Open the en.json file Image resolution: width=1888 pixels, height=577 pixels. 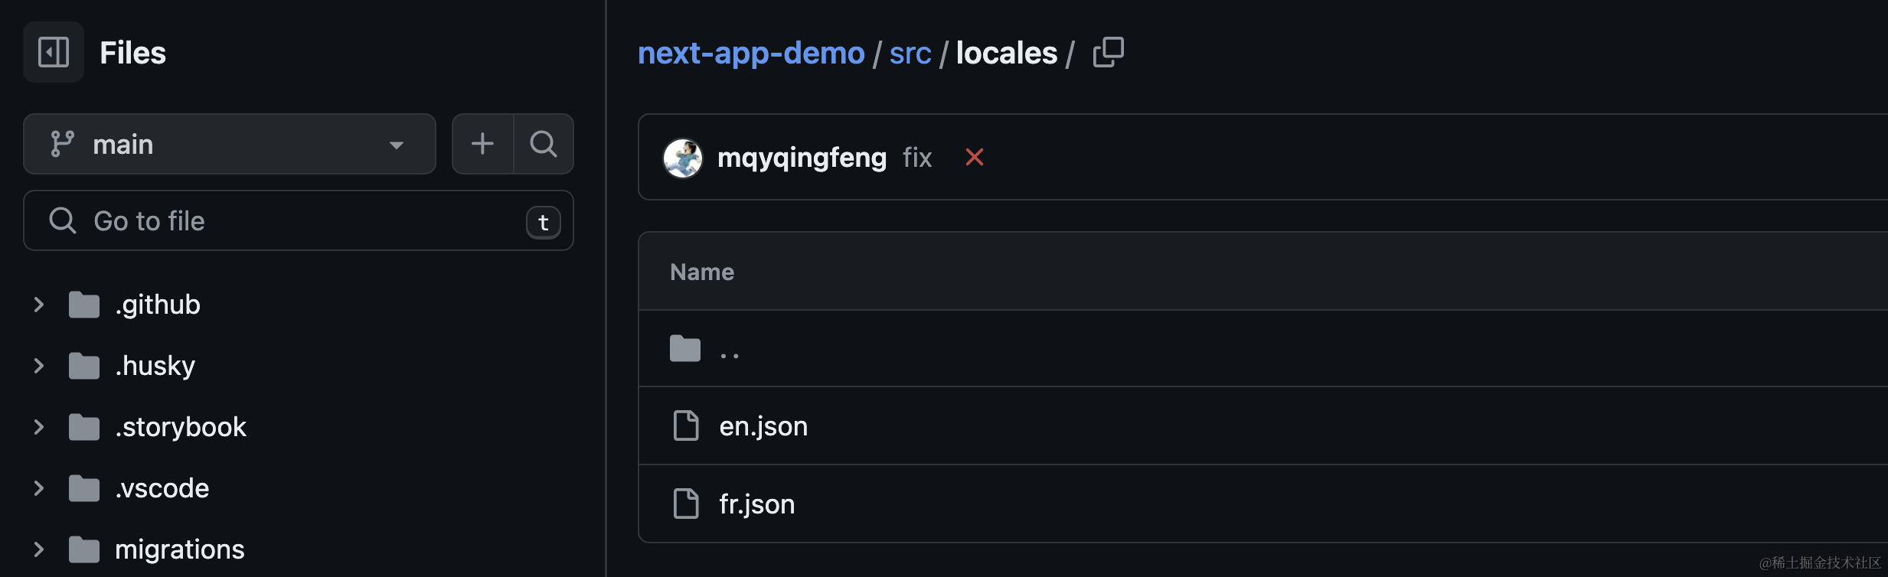[763, 426]
